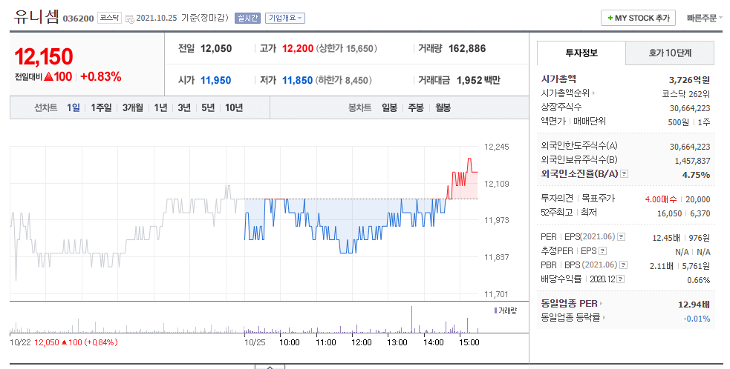Select the 일봉 candle chart
Viewport: 730px width, 369px height.
pos(390,108)
